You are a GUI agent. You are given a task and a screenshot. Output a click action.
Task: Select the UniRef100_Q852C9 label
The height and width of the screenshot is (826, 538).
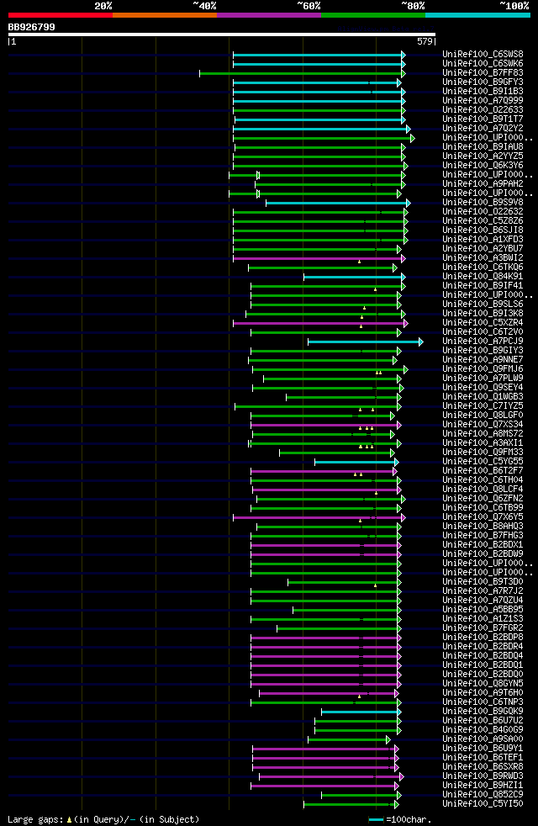click(x=483, y=795)
